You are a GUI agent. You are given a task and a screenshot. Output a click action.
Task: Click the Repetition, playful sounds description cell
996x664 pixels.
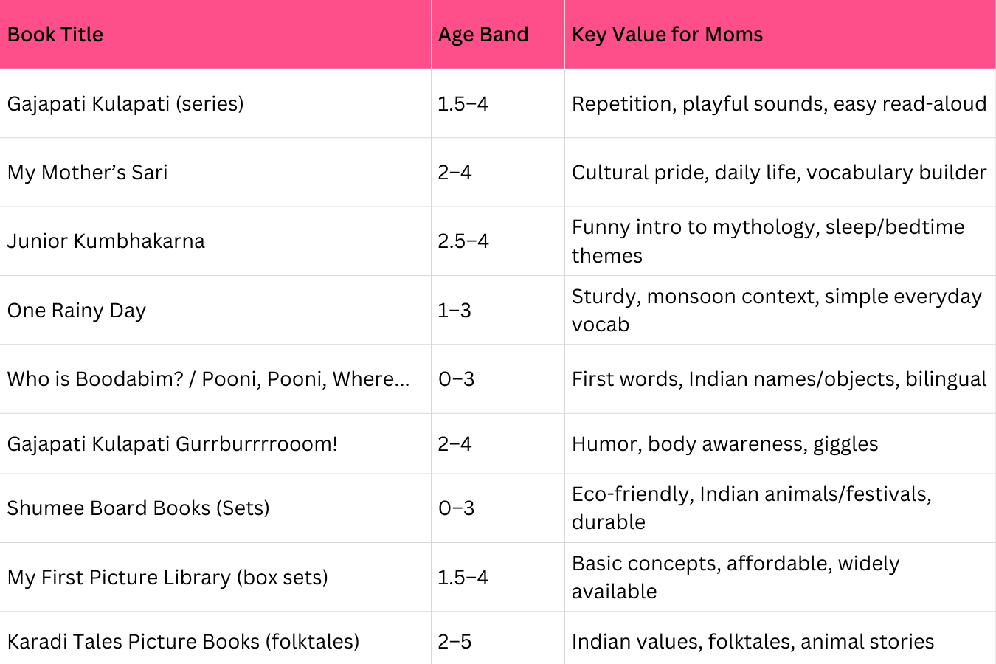(x=779, y=103)
